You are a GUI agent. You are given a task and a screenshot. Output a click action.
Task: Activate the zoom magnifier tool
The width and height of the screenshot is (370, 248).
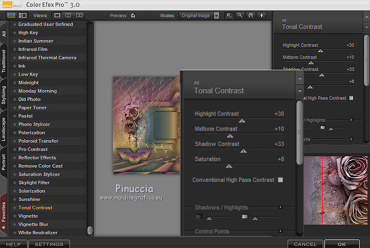240,16
